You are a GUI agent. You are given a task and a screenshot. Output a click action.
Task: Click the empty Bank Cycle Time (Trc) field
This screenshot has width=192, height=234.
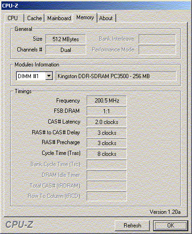107,164
